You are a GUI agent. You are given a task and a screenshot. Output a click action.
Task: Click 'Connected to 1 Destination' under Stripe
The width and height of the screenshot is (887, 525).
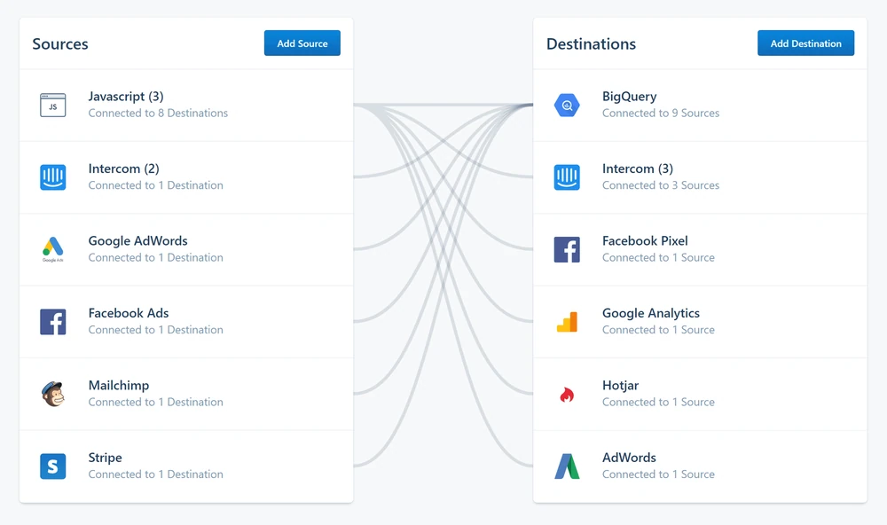pyautogui.click(x=155, y=474)
